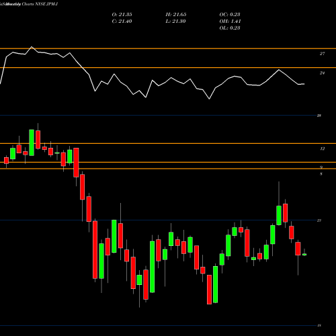Select the low value 'L: 21.30'
This screenshot has width=336, height=336.
(x=175, y=22)
